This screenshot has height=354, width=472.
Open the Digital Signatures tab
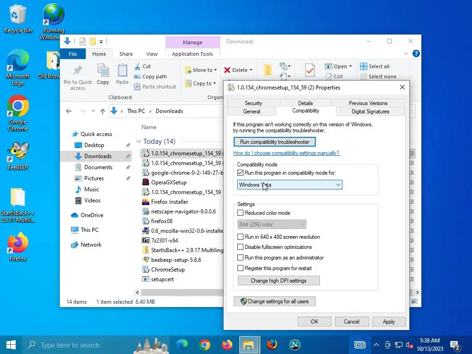[370, 112]
